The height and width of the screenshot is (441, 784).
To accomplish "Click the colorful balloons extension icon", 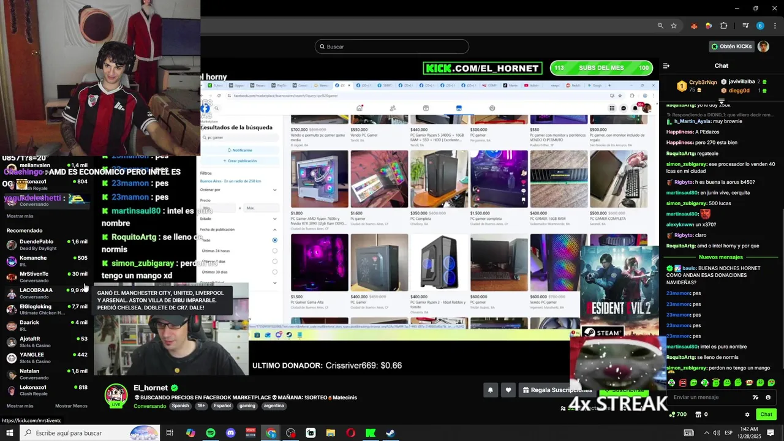I will click(x=709, y=26).
